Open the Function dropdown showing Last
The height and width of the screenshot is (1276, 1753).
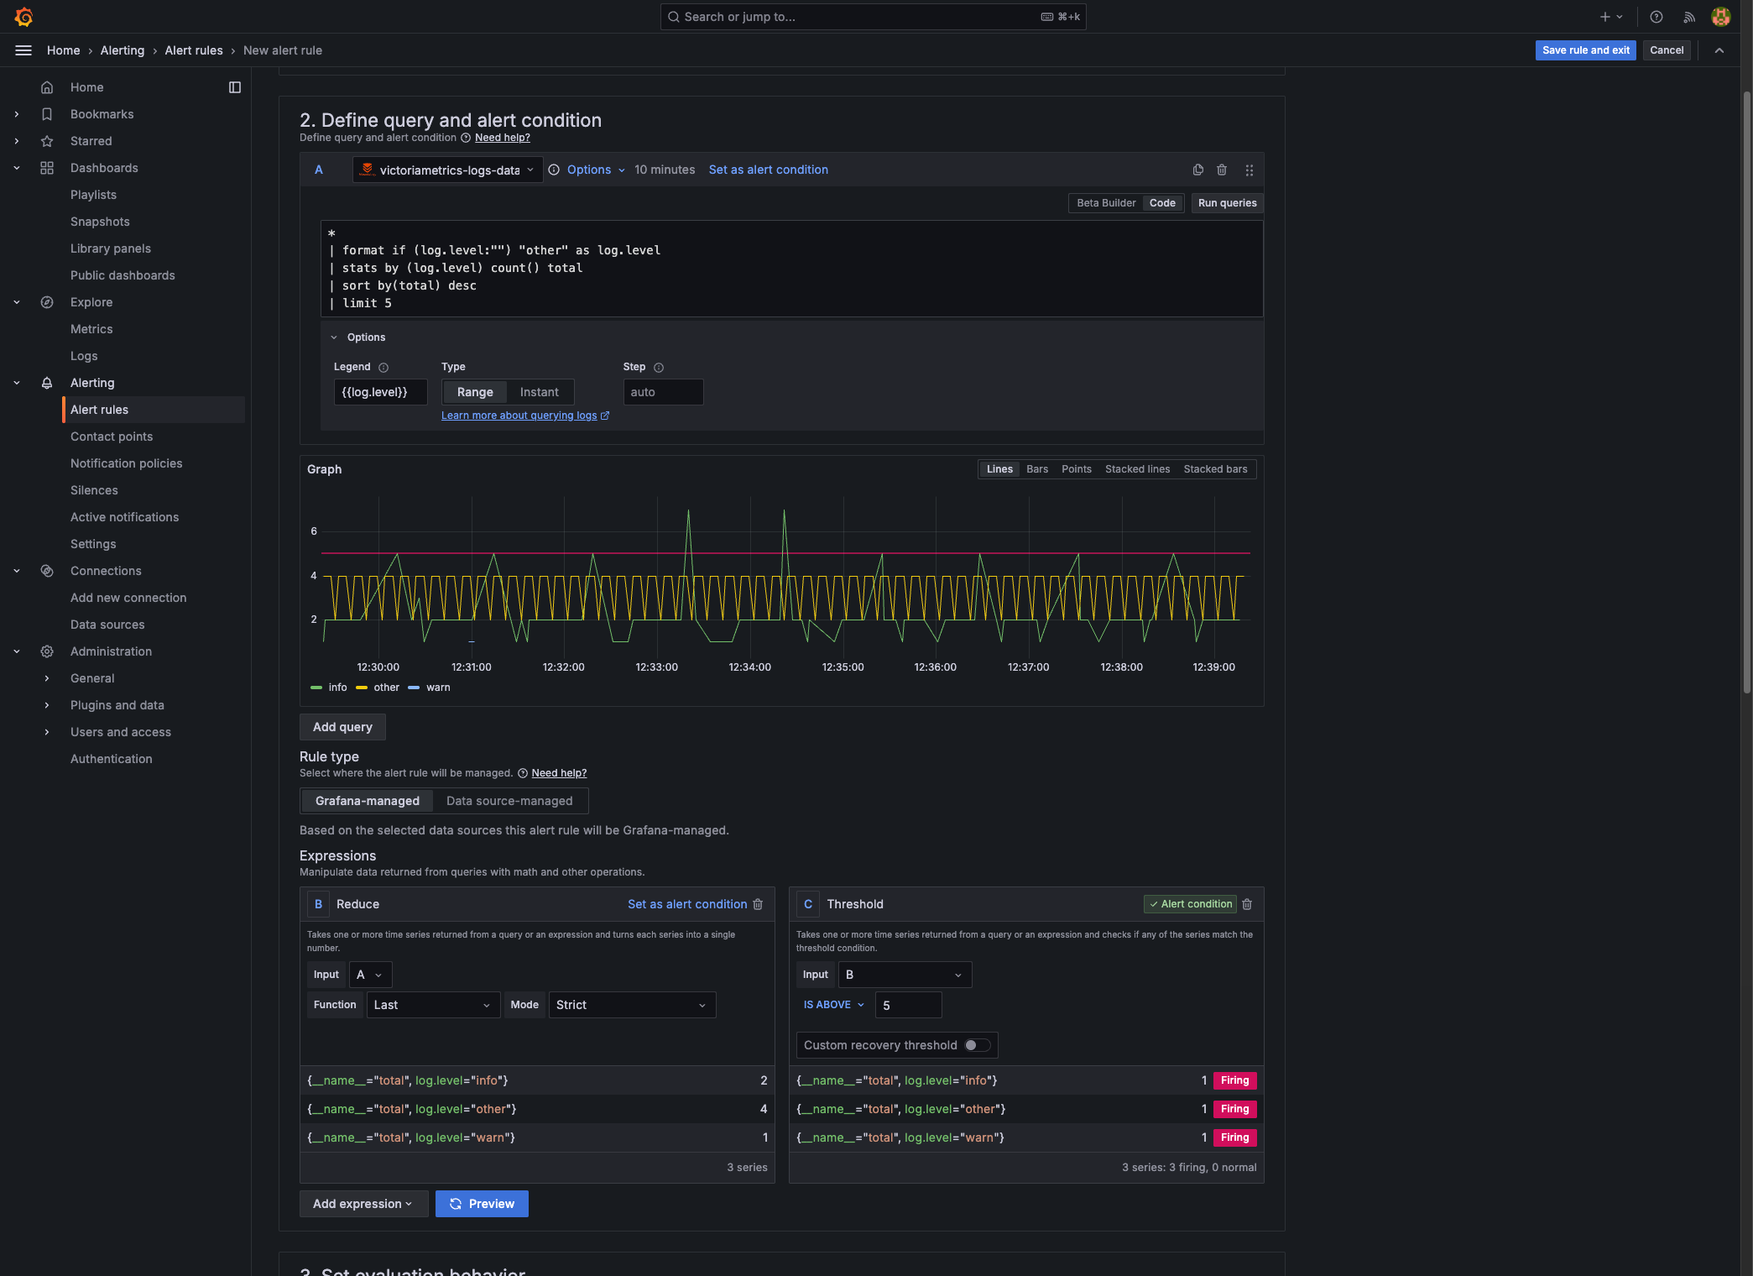point(431,1005)
